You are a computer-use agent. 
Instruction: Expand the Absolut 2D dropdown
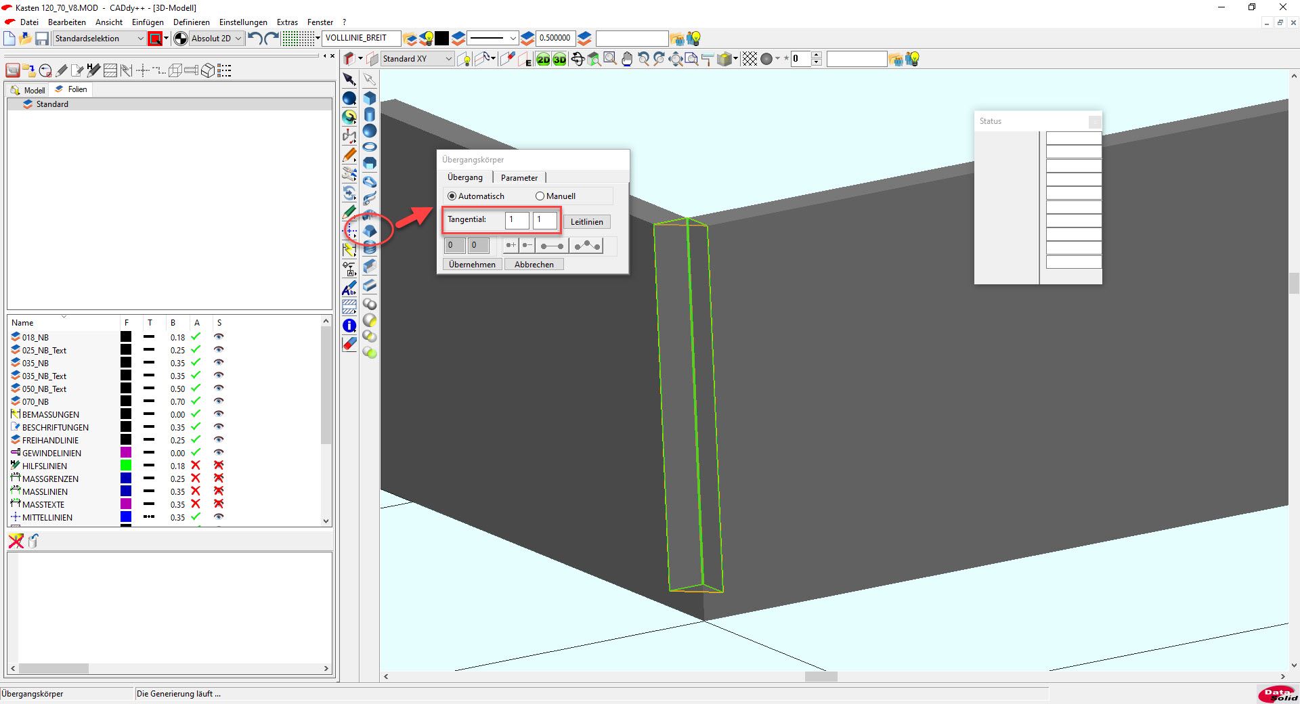point(238,39)
